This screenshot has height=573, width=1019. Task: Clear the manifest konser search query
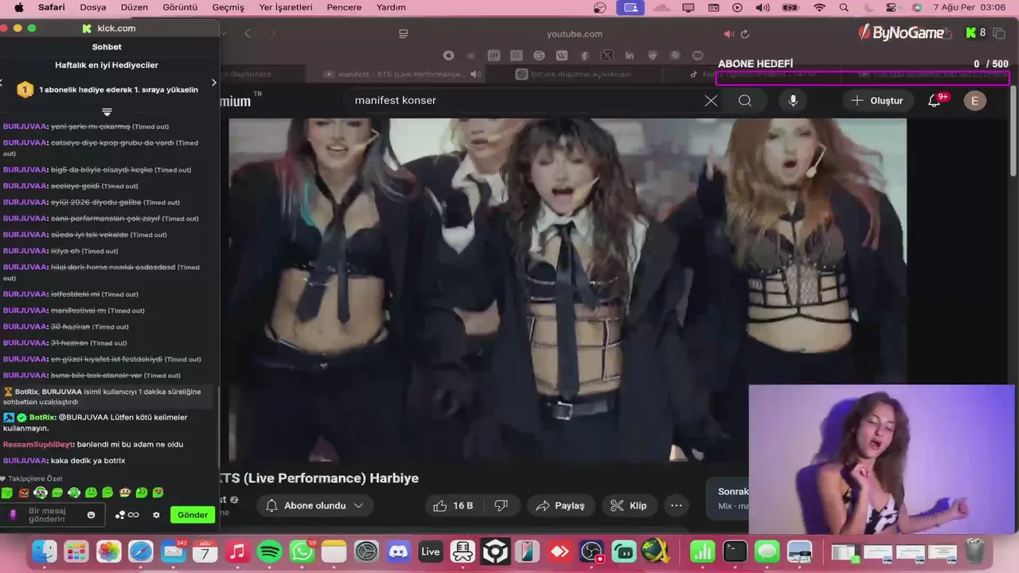click(711, 100)
